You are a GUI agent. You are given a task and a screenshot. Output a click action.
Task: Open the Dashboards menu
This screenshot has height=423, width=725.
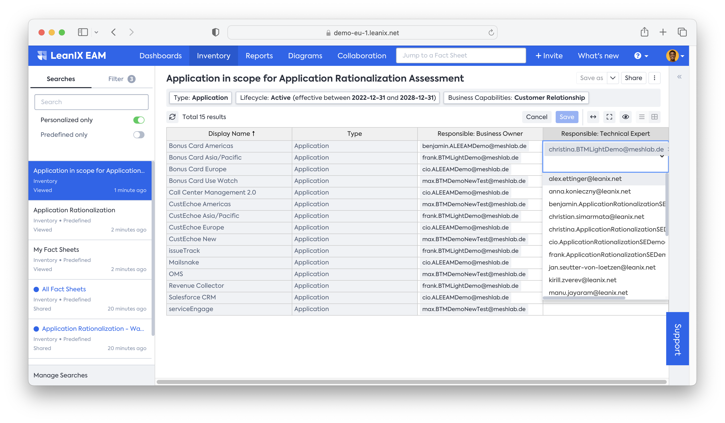[x=160, y=55]
